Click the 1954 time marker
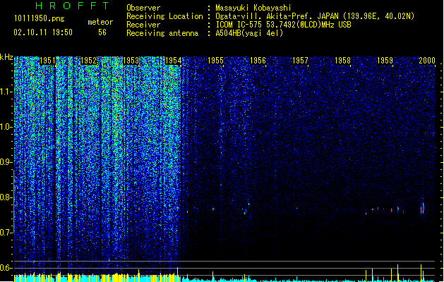The width and height of the screenshot is (444, 282). [174, 61]
